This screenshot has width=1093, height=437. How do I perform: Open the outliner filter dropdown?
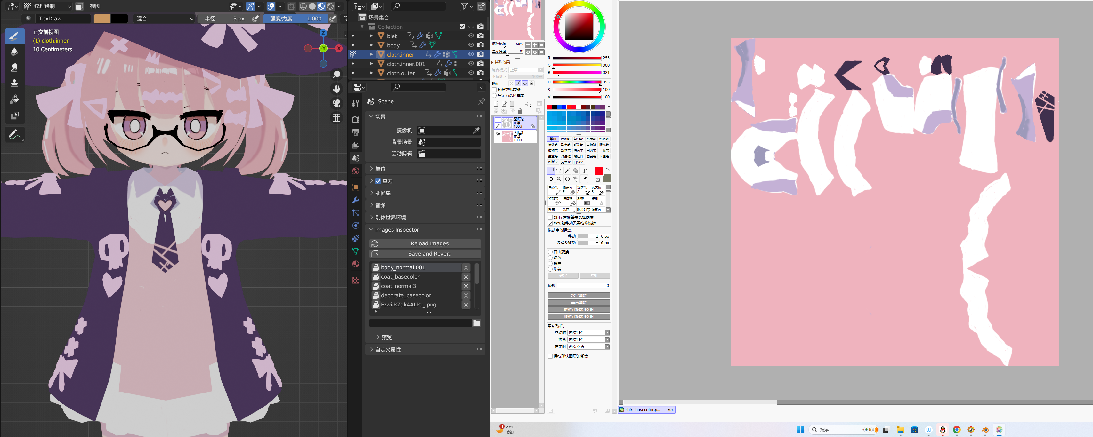[x=467, y=6]
